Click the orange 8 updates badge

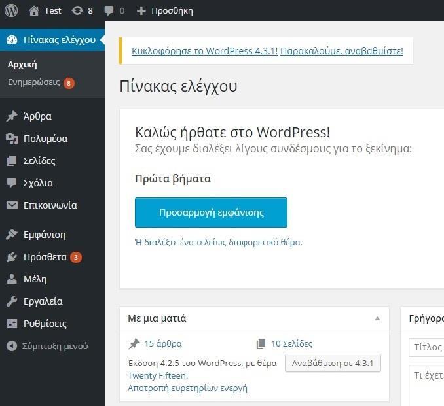(69, 83)
